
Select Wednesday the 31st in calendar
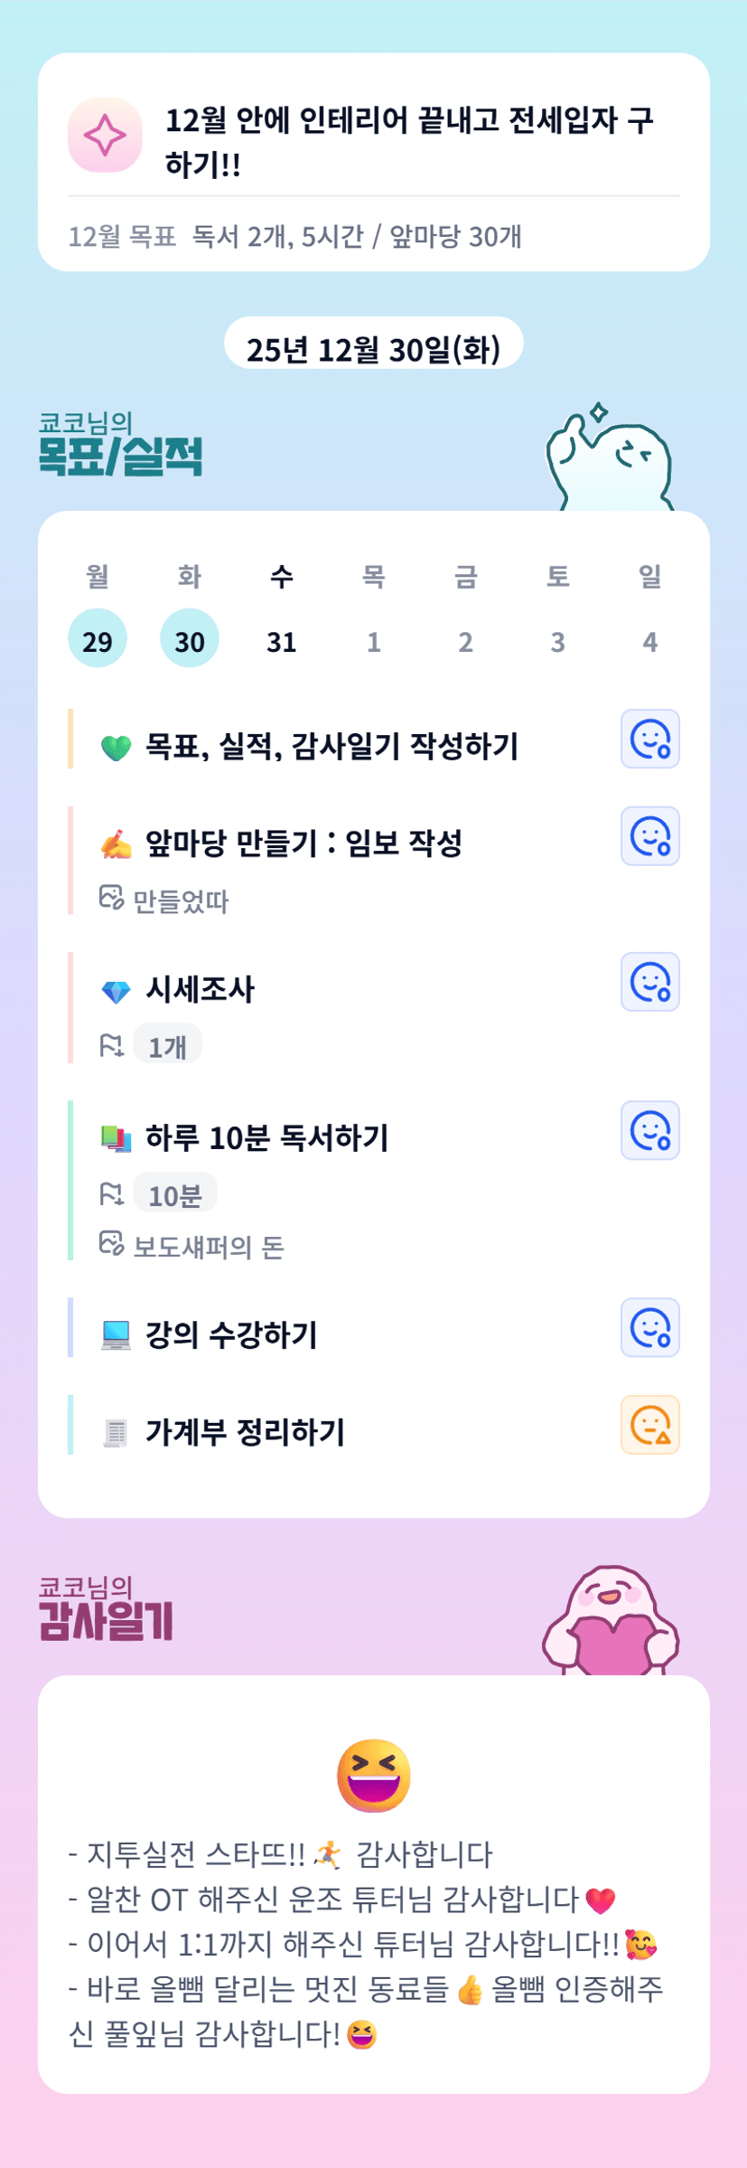tap(282, 641)
